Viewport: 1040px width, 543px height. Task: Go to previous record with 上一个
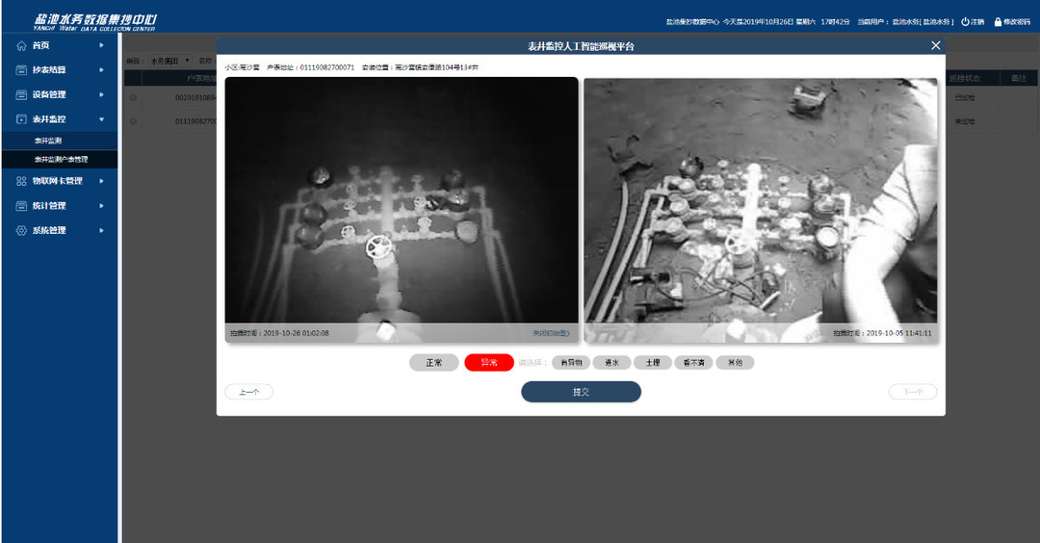(249, 392)
